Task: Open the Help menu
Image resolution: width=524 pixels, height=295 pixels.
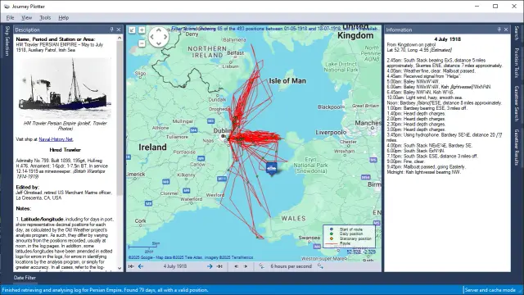Action: 64,18
